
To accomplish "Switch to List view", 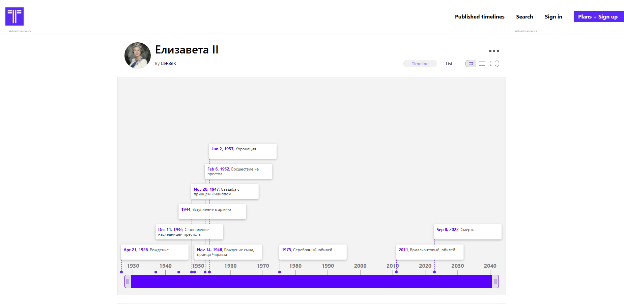I will tap(449, 64).
